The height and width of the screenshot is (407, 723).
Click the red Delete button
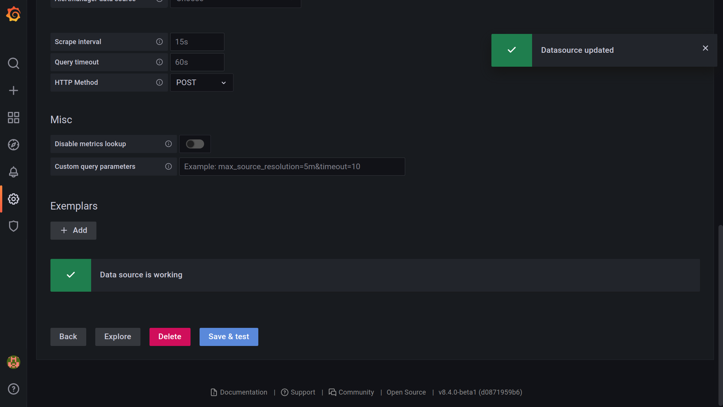point(170,337)
